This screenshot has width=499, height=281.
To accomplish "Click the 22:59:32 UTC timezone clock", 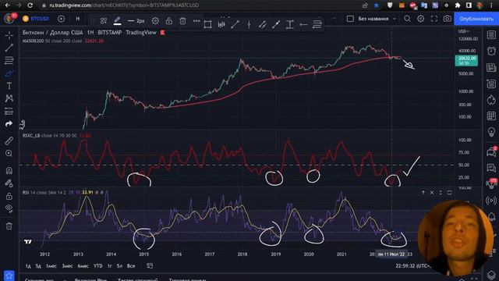I will coord(413,265).
